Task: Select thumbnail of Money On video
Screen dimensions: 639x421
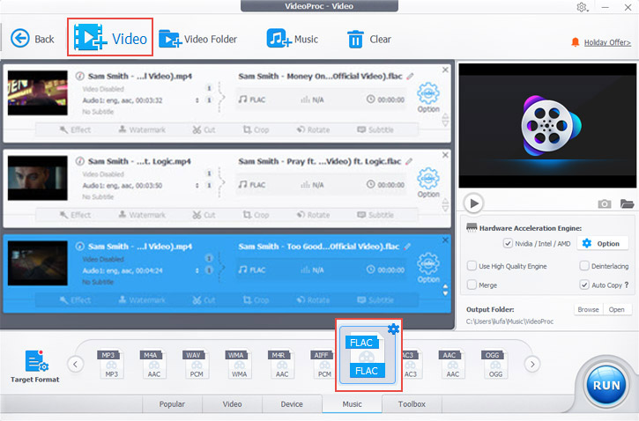Action: pos(38,92)
